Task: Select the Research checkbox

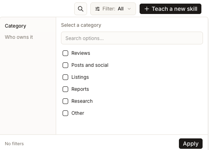Action: coord(65,101)
